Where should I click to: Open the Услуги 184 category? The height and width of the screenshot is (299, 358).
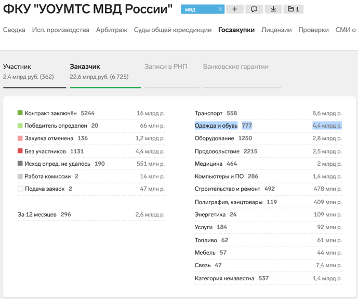pyautogui.click(x=268, y=227)
